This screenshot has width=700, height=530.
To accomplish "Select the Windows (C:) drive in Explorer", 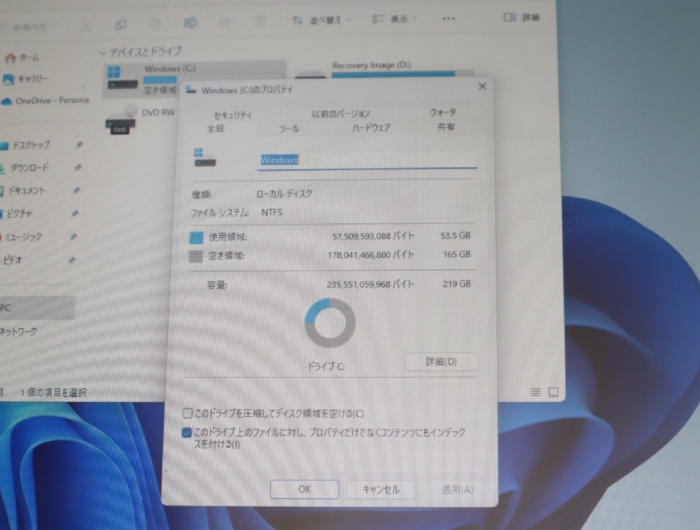I will point(194,79).
